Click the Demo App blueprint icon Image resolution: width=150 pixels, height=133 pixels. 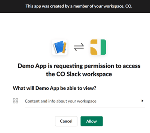[59, 47]
